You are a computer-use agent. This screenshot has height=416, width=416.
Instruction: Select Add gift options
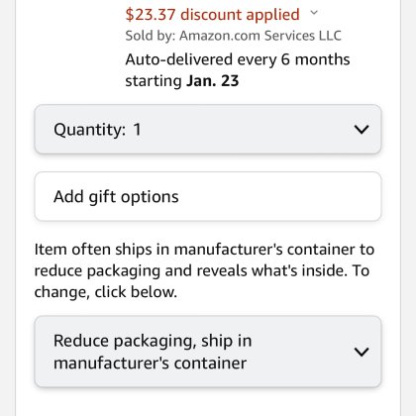pos(208,196)
